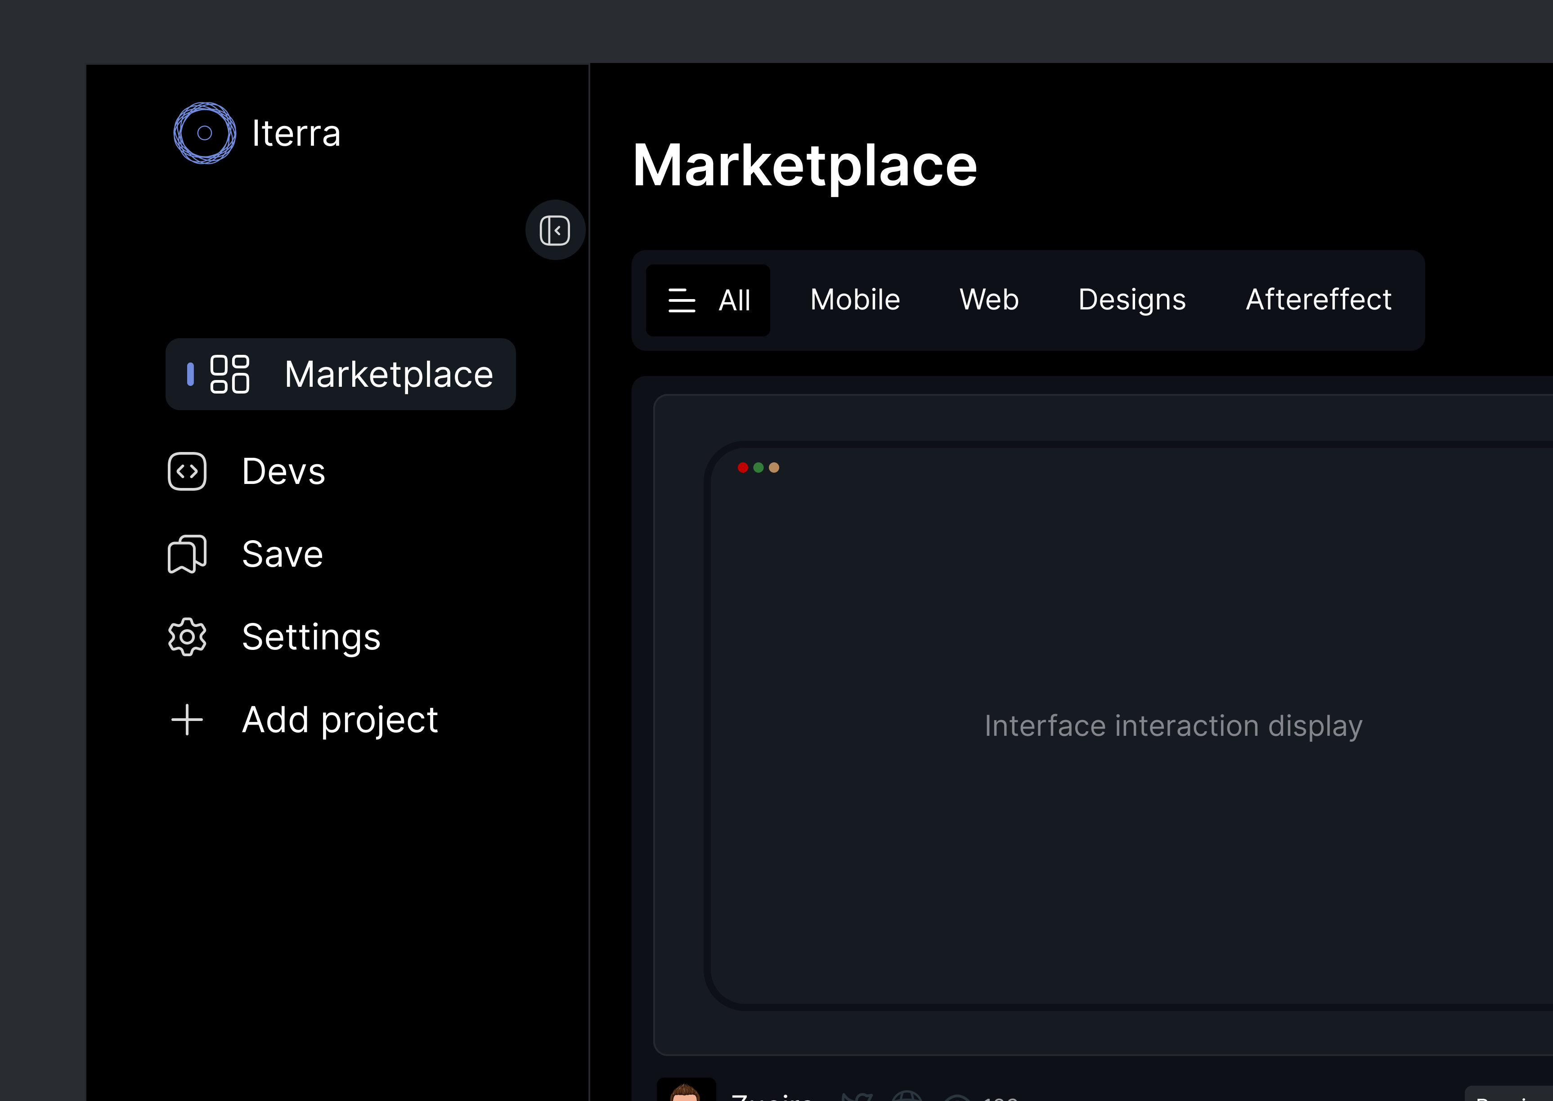This screenshot has height=1101, width=1553.
Task: Open Settings via the gear icon
Action: tap(187, 636)
